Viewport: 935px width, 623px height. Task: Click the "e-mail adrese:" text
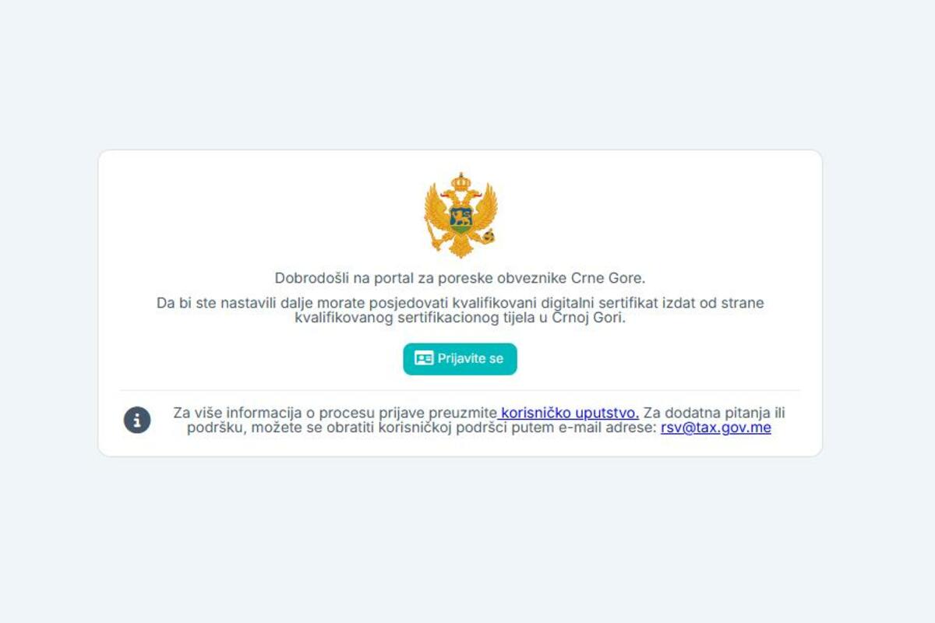609,428
